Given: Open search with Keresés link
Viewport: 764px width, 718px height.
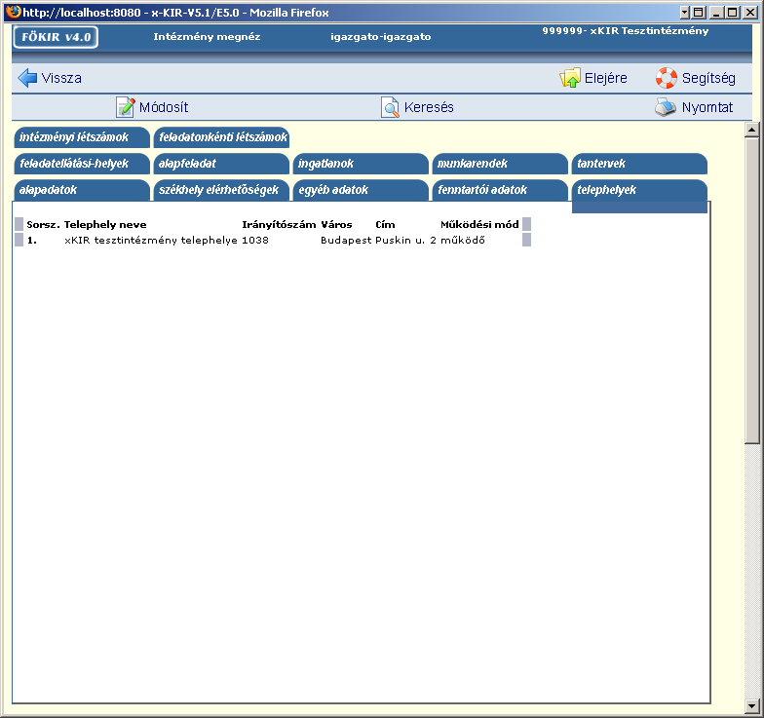Looking at the screenshot, I should tap(429, 107).
